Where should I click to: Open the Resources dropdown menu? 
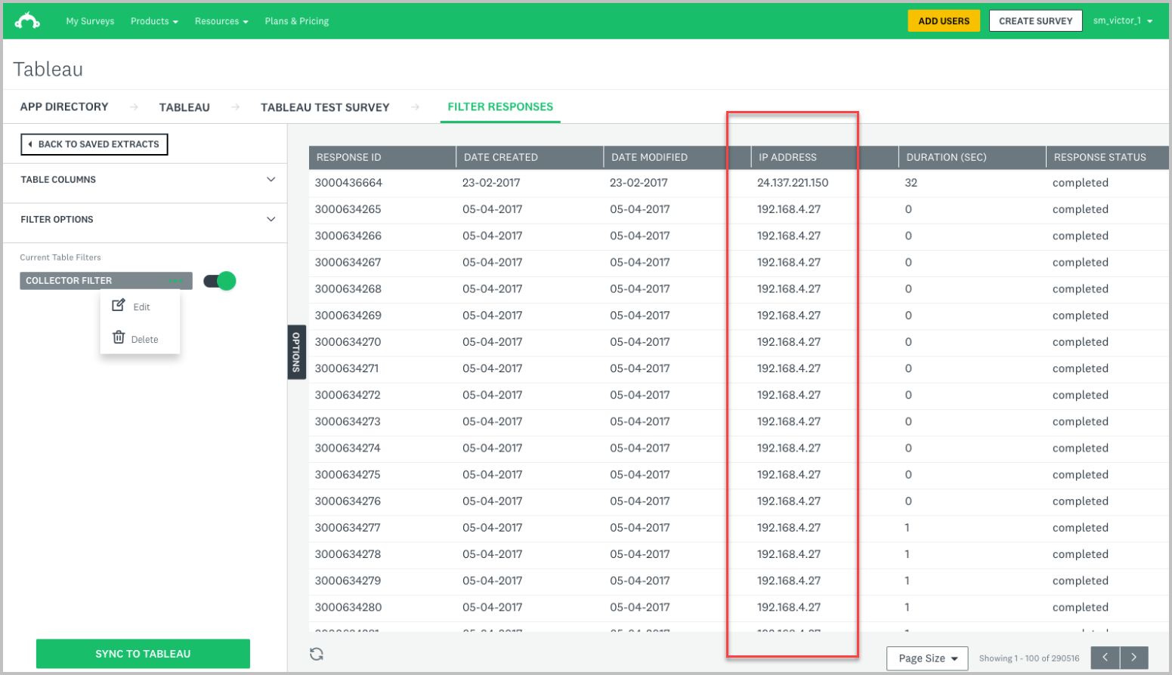tap(221, 21)
